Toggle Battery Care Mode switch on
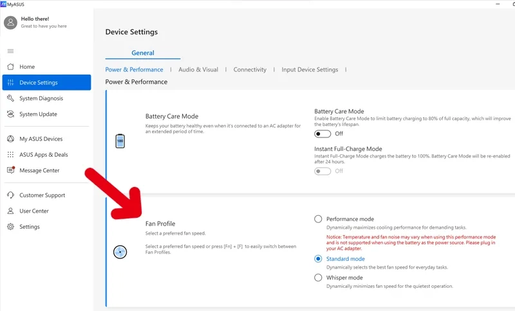 [x=322, y=134]
